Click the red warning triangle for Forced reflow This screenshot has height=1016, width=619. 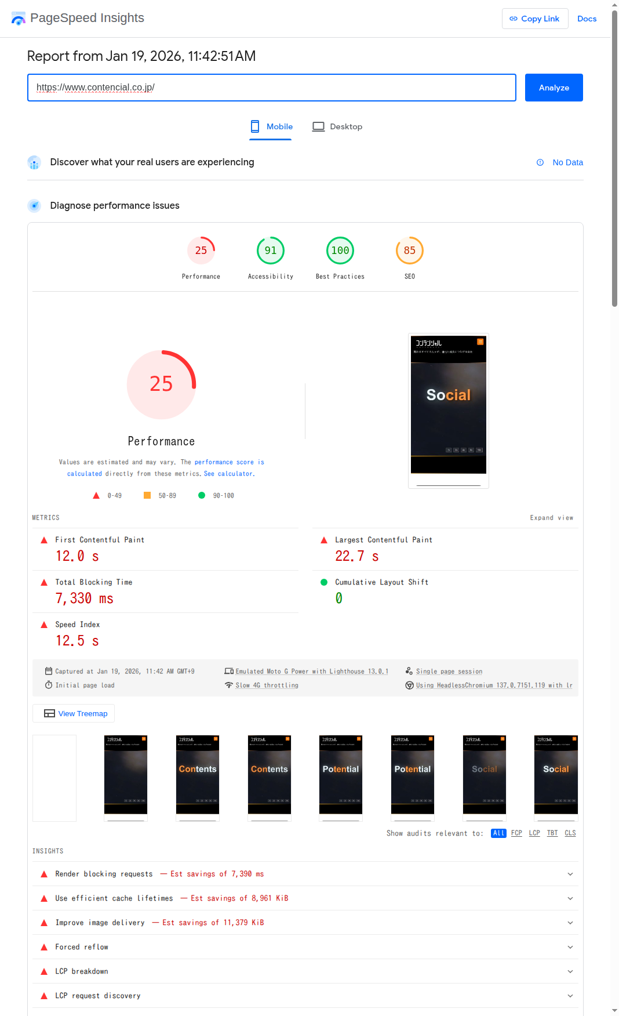coord(44,947)
